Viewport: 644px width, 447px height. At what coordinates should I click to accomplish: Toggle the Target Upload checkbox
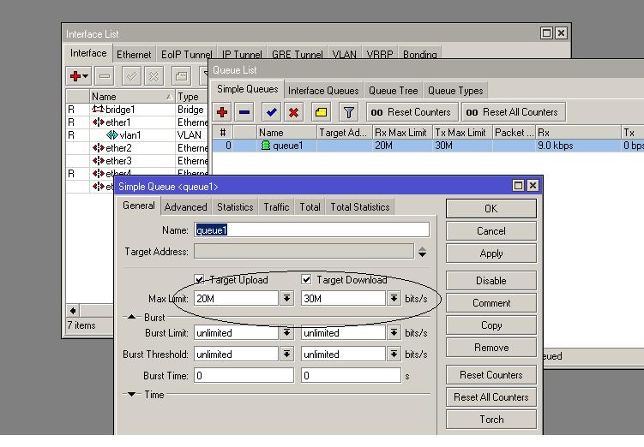click(199, 280)
